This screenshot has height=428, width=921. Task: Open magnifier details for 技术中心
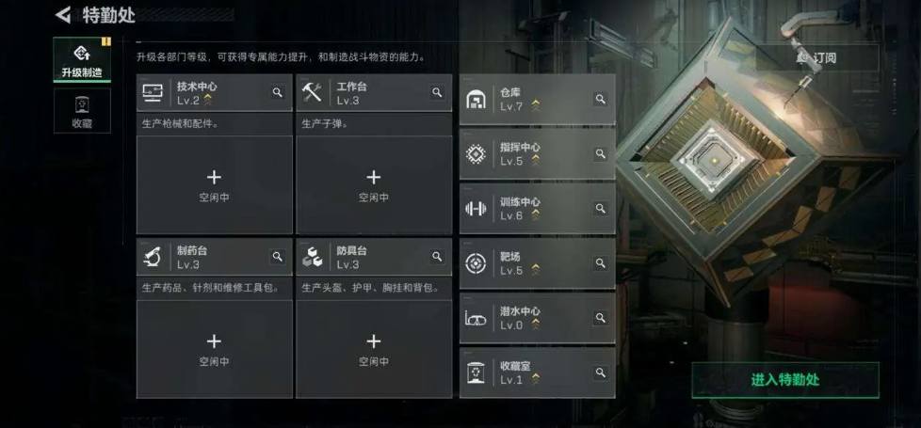click(277, 92)
